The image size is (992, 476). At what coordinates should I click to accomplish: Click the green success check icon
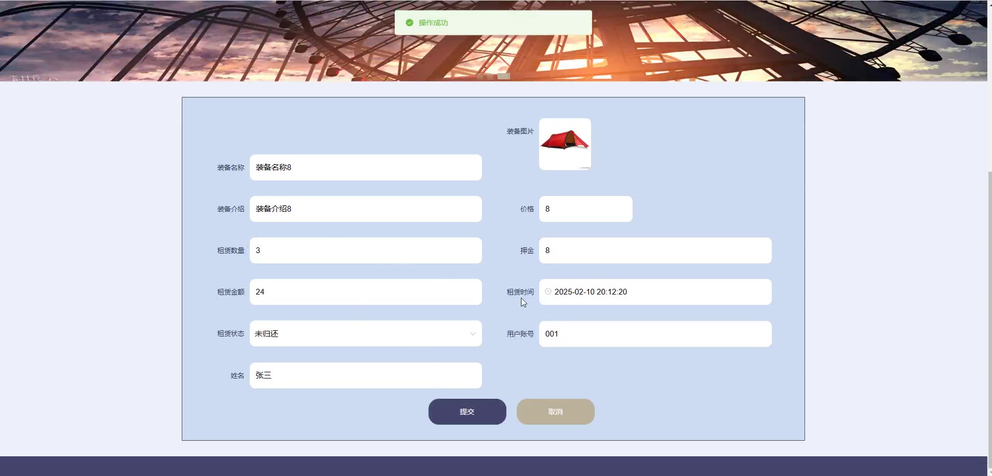click(x=409, y=23)
